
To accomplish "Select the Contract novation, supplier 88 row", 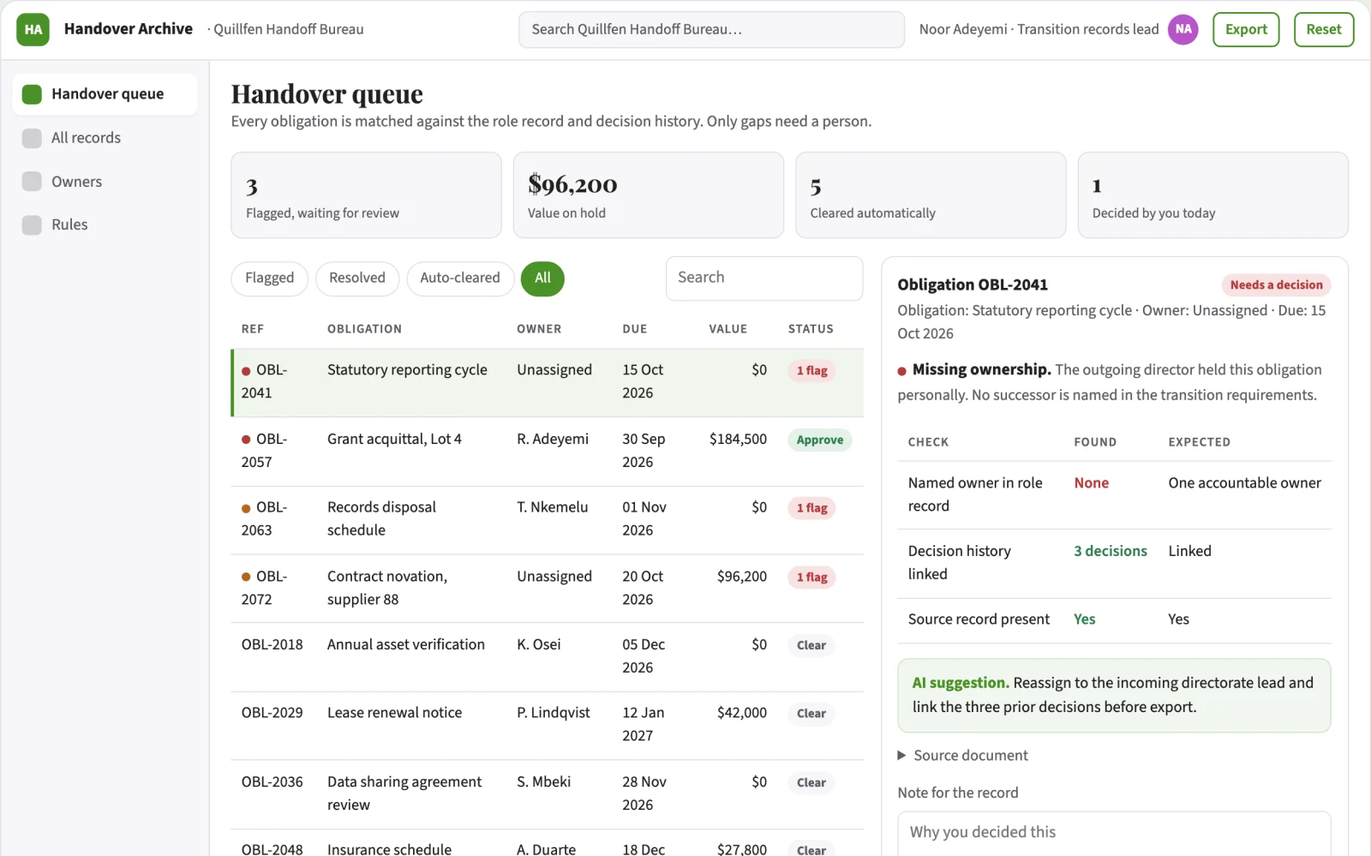I will [547, 588].
